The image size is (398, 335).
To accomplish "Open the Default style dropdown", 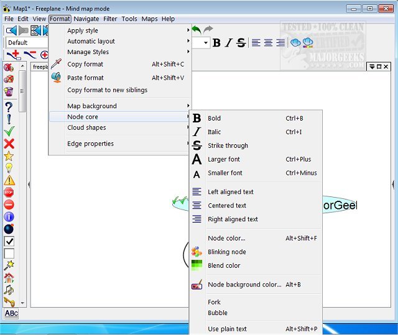I will pos(27,43).
